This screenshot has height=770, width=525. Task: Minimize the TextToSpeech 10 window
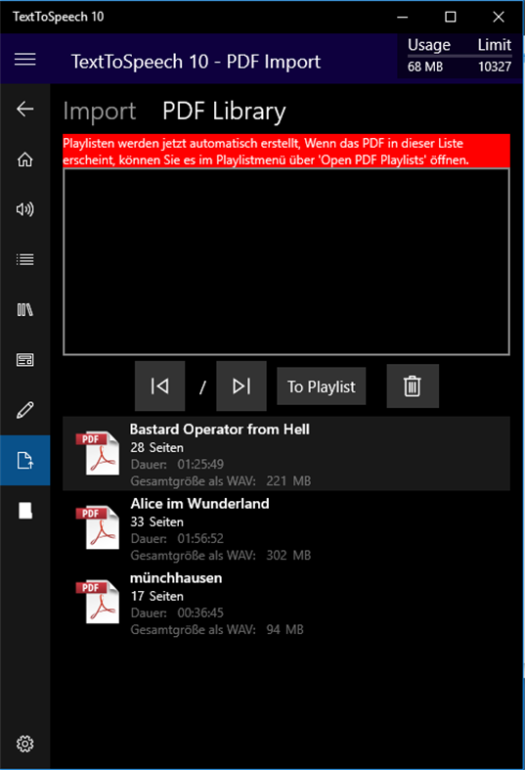403,17
